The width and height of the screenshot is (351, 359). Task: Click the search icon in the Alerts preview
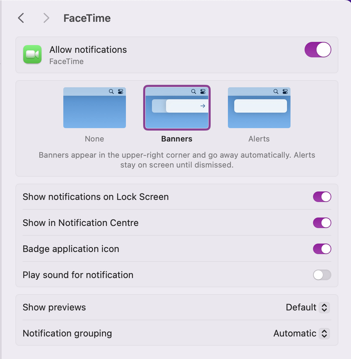(275, 92)
